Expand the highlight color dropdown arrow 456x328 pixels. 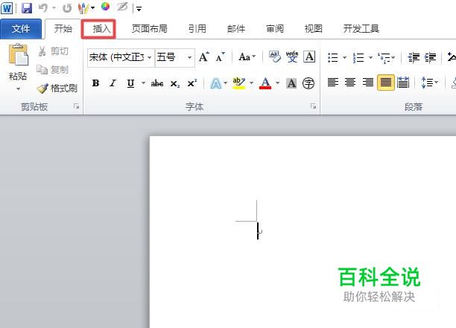(x=251, y=83)
